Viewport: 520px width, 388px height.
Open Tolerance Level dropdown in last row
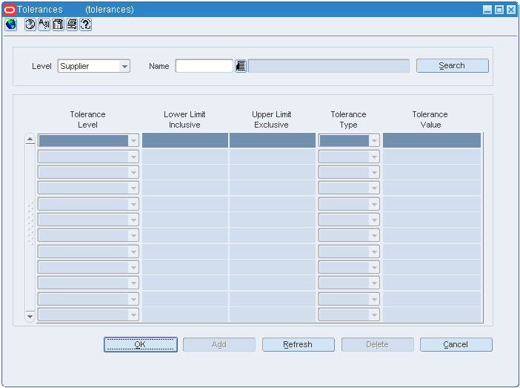point(88,315)
